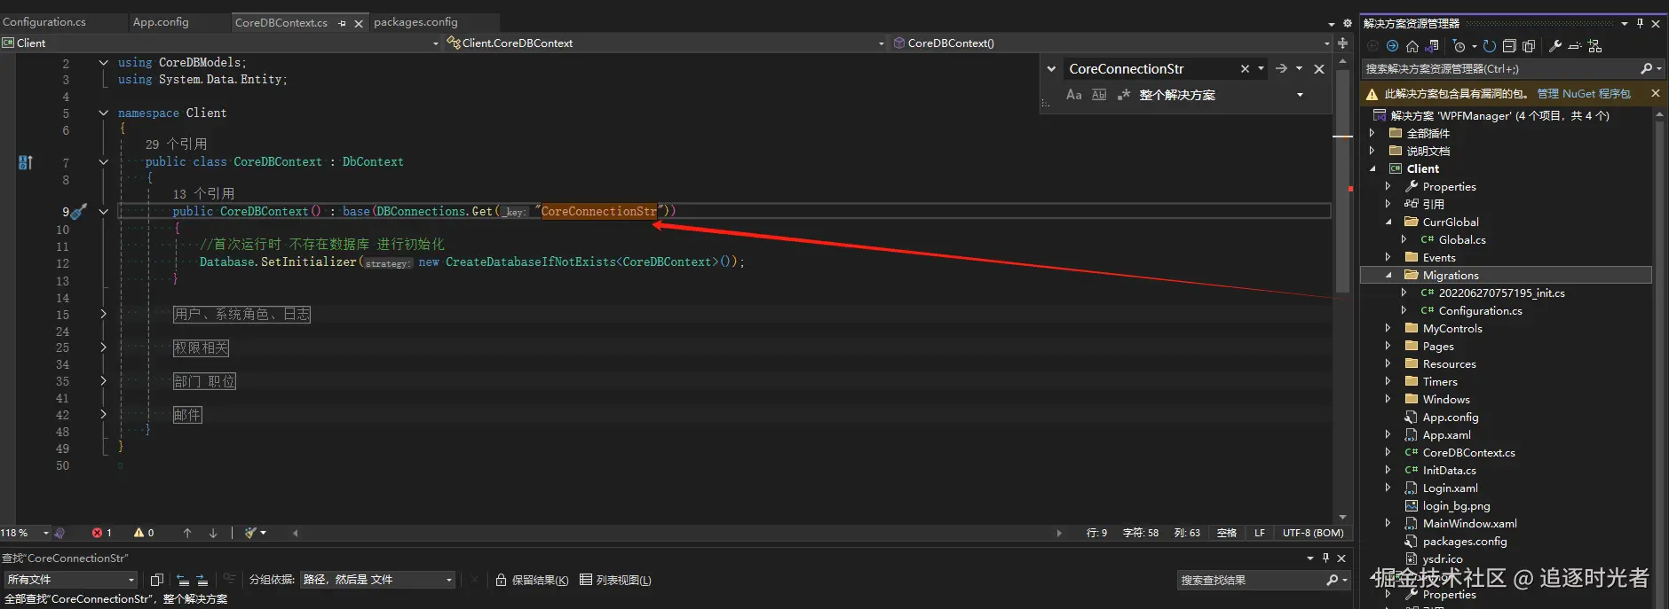Go to previous issue with up arrow
Screen dimensions: 1669x609
coord(187,533)
